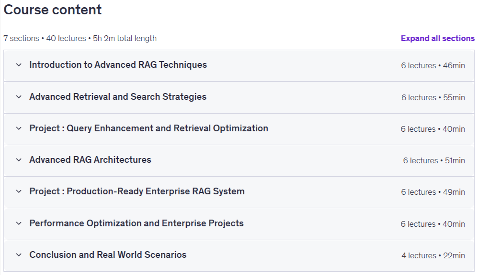Viewport: 478px width, 275px height.
Task: Expand Production-Ready Enterprise RAG System chevron
Action: (x=19, y=191)
